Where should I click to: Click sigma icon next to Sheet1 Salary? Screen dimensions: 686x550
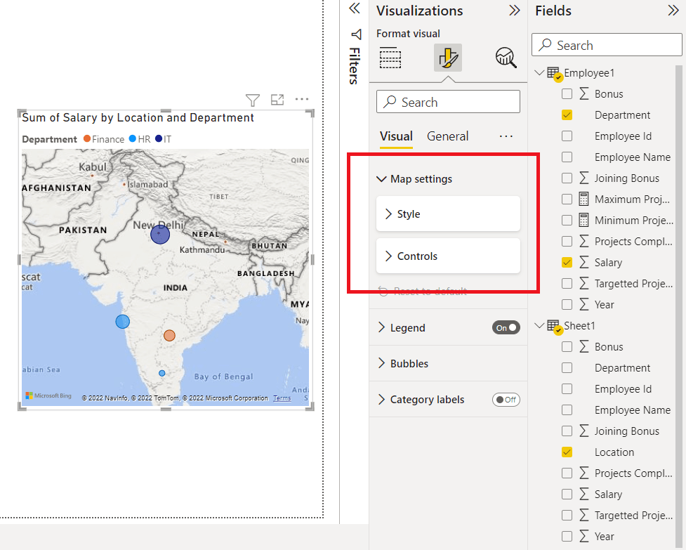(x=583, y=494)
